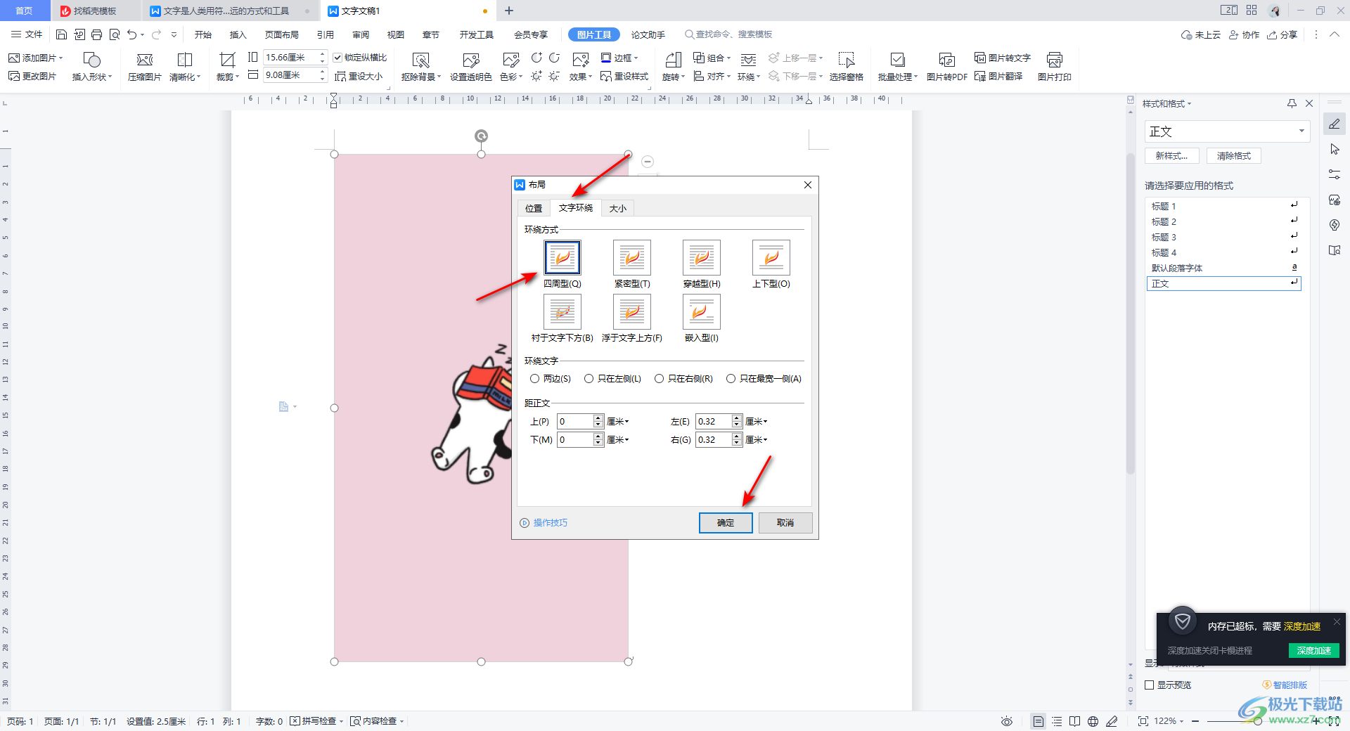Toggle the 显示预览 checkbox
The height and width of the screenshot is (731, 1350).
(x=1150, y=685)
